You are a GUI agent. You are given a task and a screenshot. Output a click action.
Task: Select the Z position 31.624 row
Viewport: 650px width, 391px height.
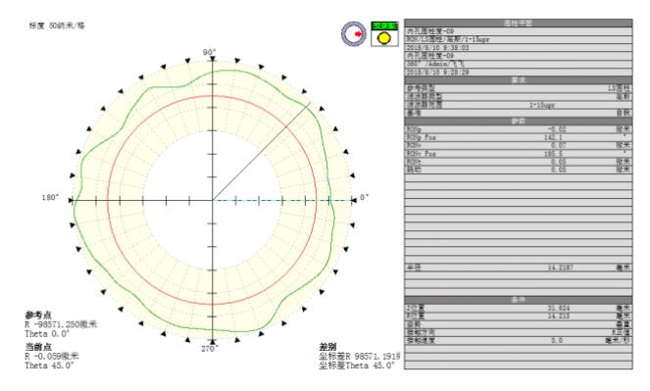pos(519,308)
